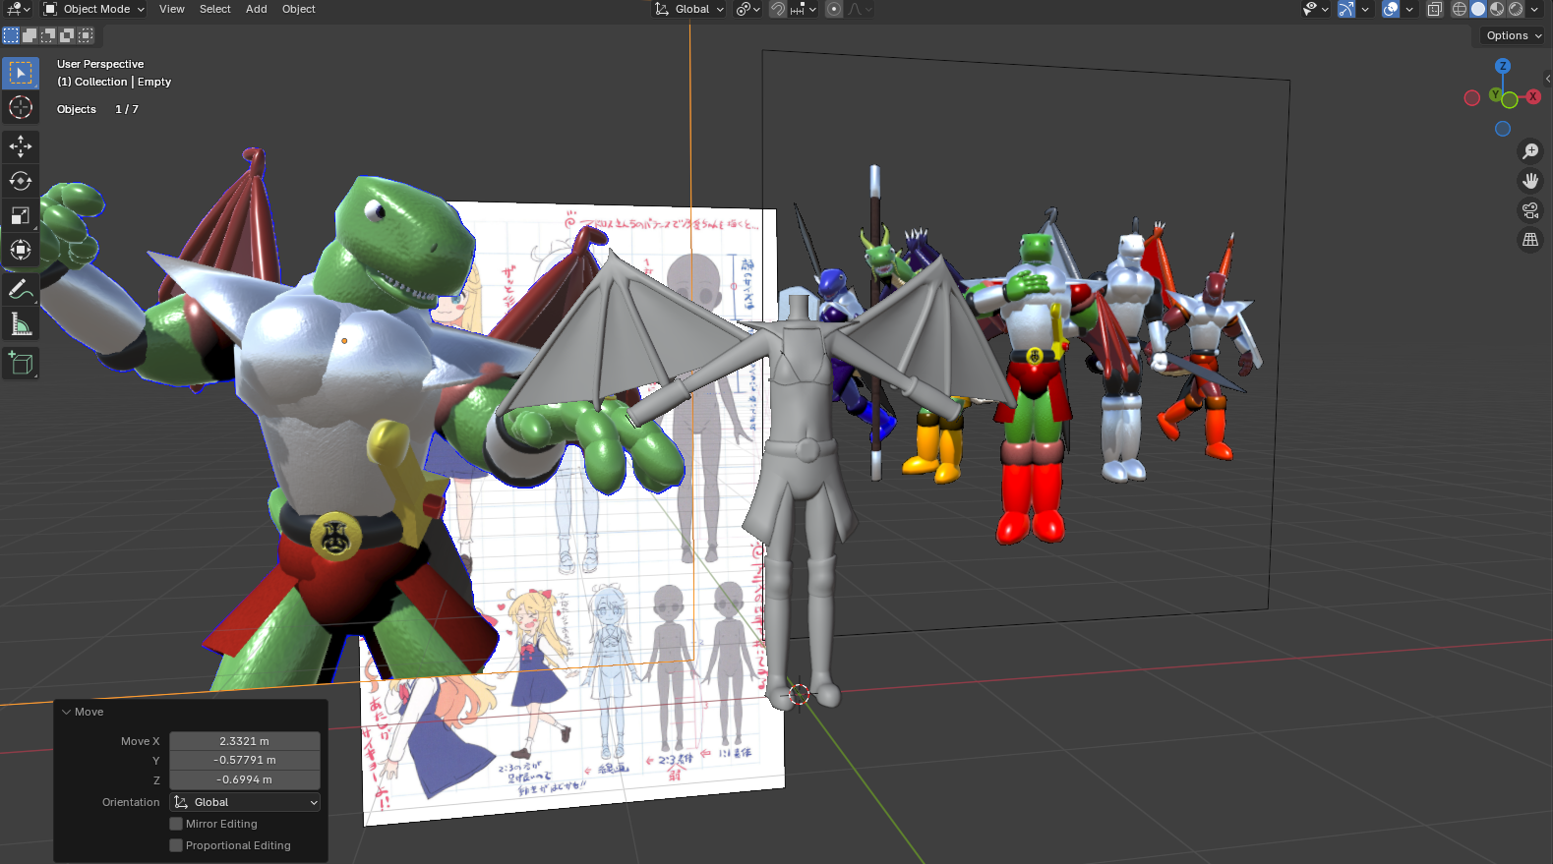This screenshot has width=1553, height=864.
Task: Open snapping options dropdown
Action: [803, 9]
